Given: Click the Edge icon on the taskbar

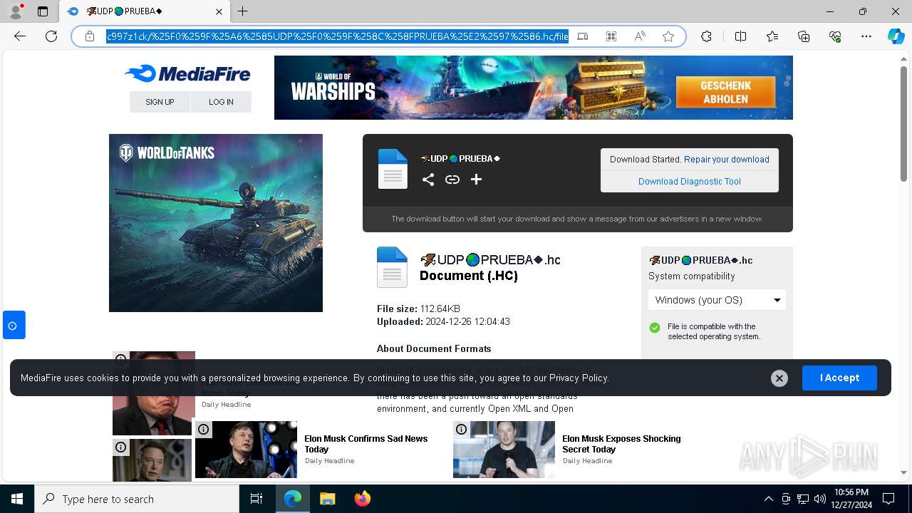Looking at the screenshot, I should click(293, 499).
